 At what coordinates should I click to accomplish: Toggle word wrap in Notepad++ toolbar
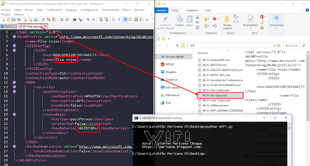[114, 19]
